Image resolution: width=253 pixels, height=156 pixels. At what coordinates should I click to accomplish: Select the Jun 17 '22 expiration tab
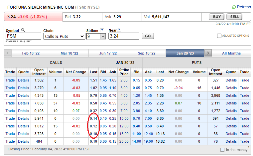pyautogui.click(x=108, y=53)
